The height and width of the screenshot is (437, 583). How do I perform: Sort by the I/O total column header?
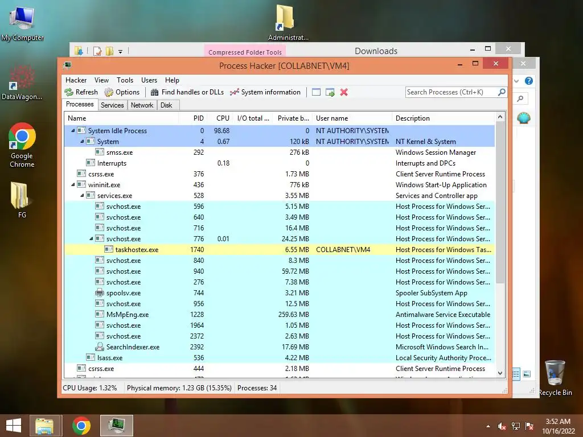253,118
